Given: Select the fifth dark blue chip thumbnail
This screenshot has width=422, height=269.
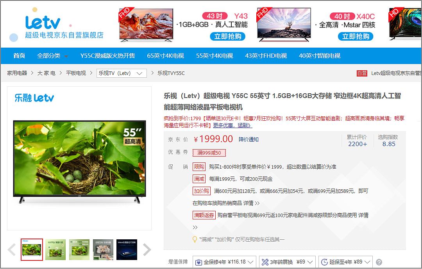Looking at the screenshot, I should 127,249.
